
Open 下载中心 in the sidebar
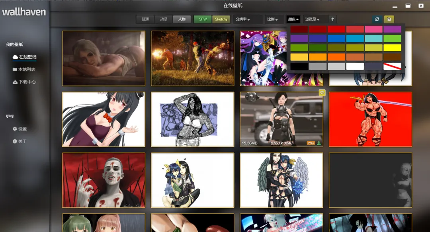[x=24, y=82]
